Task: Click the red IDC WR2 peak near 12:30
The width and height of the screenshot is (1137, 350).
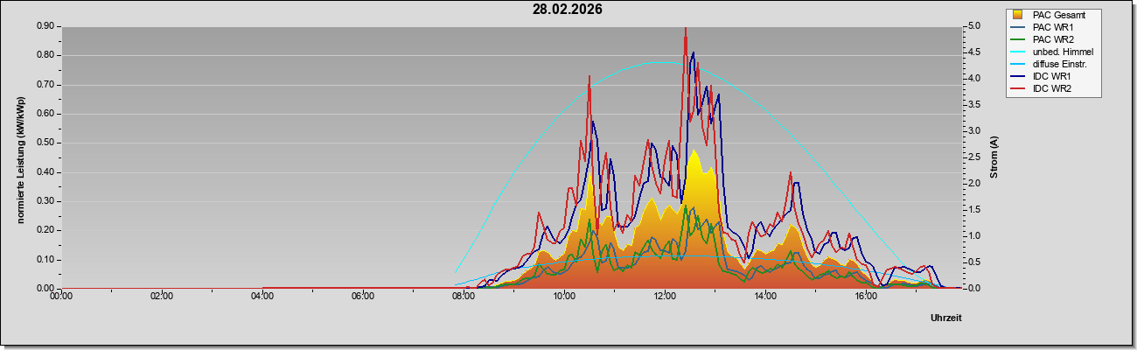Action: (x=685, y=29)
